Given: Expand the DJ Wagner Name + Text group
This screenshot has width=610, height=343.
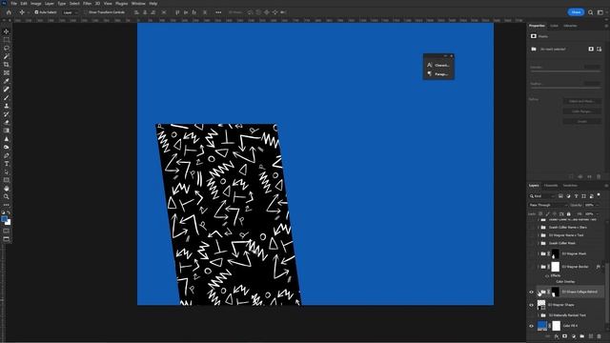Looking at the screenshot, I should tap(539, 235).
